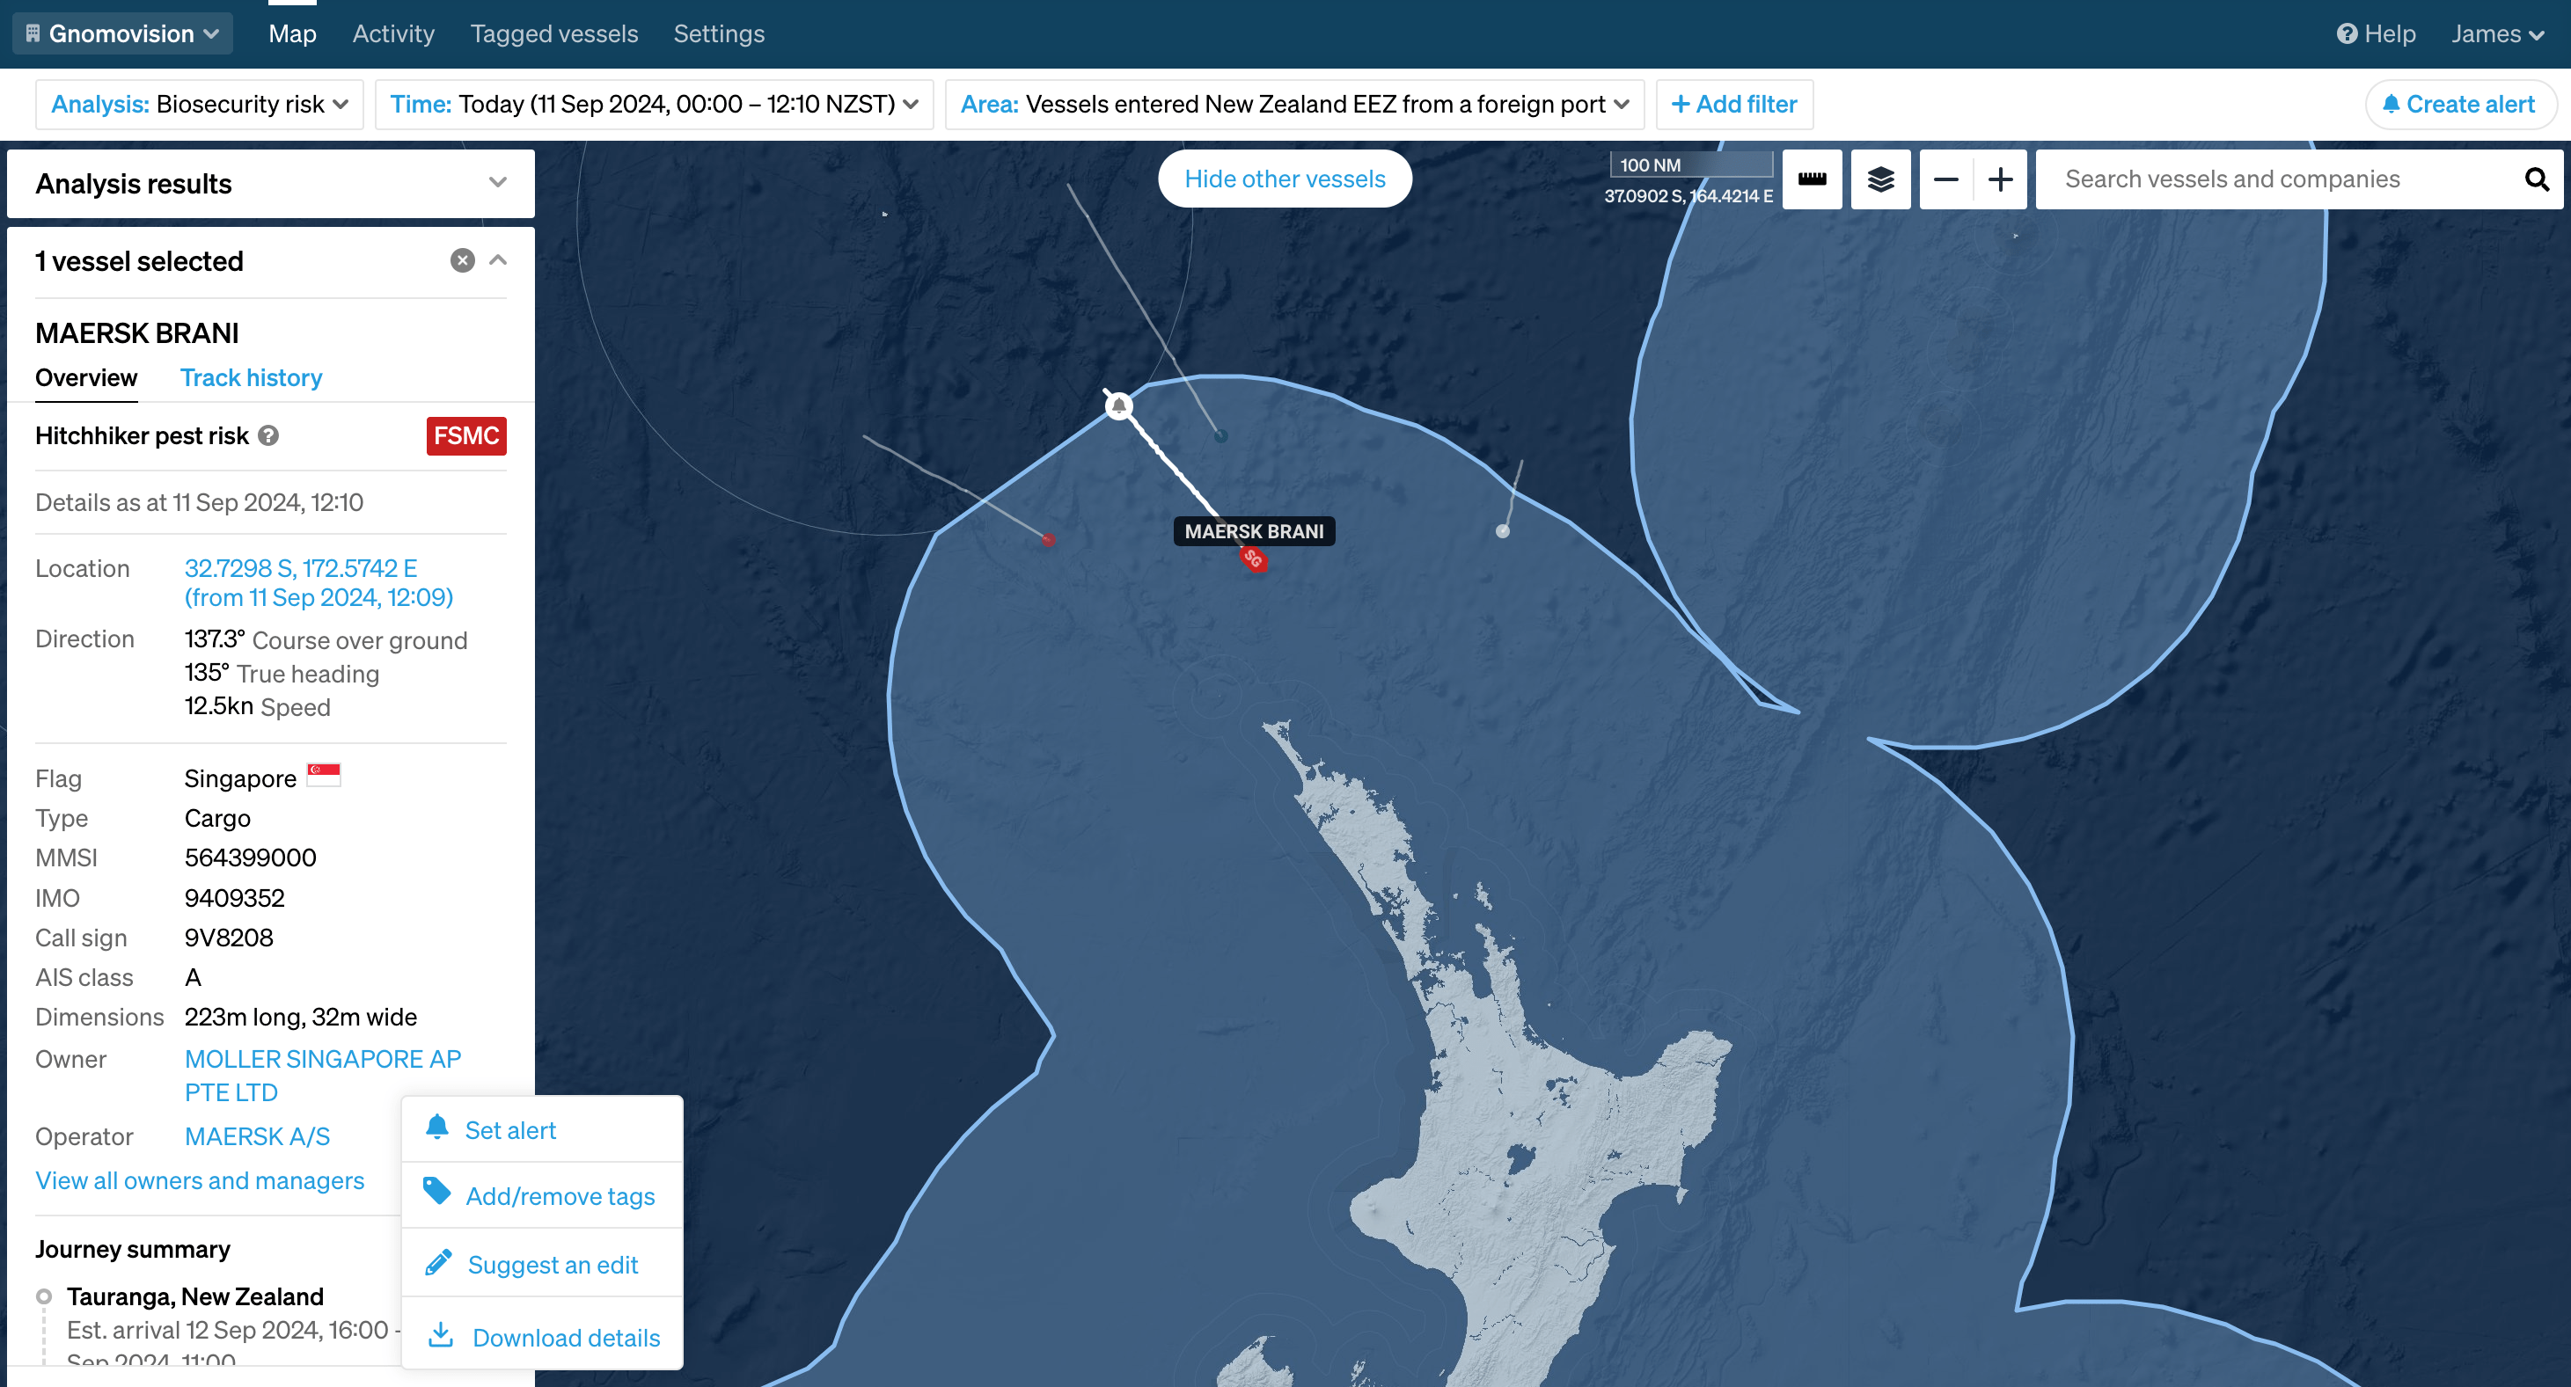2571x1387 pixels.
Task: Choose Add/remove tags menu item
Action: pyautogui.click(x=542, y=1195)
